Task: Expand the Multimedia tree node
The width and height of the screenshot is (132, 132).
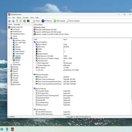Action: click(9, 65)
